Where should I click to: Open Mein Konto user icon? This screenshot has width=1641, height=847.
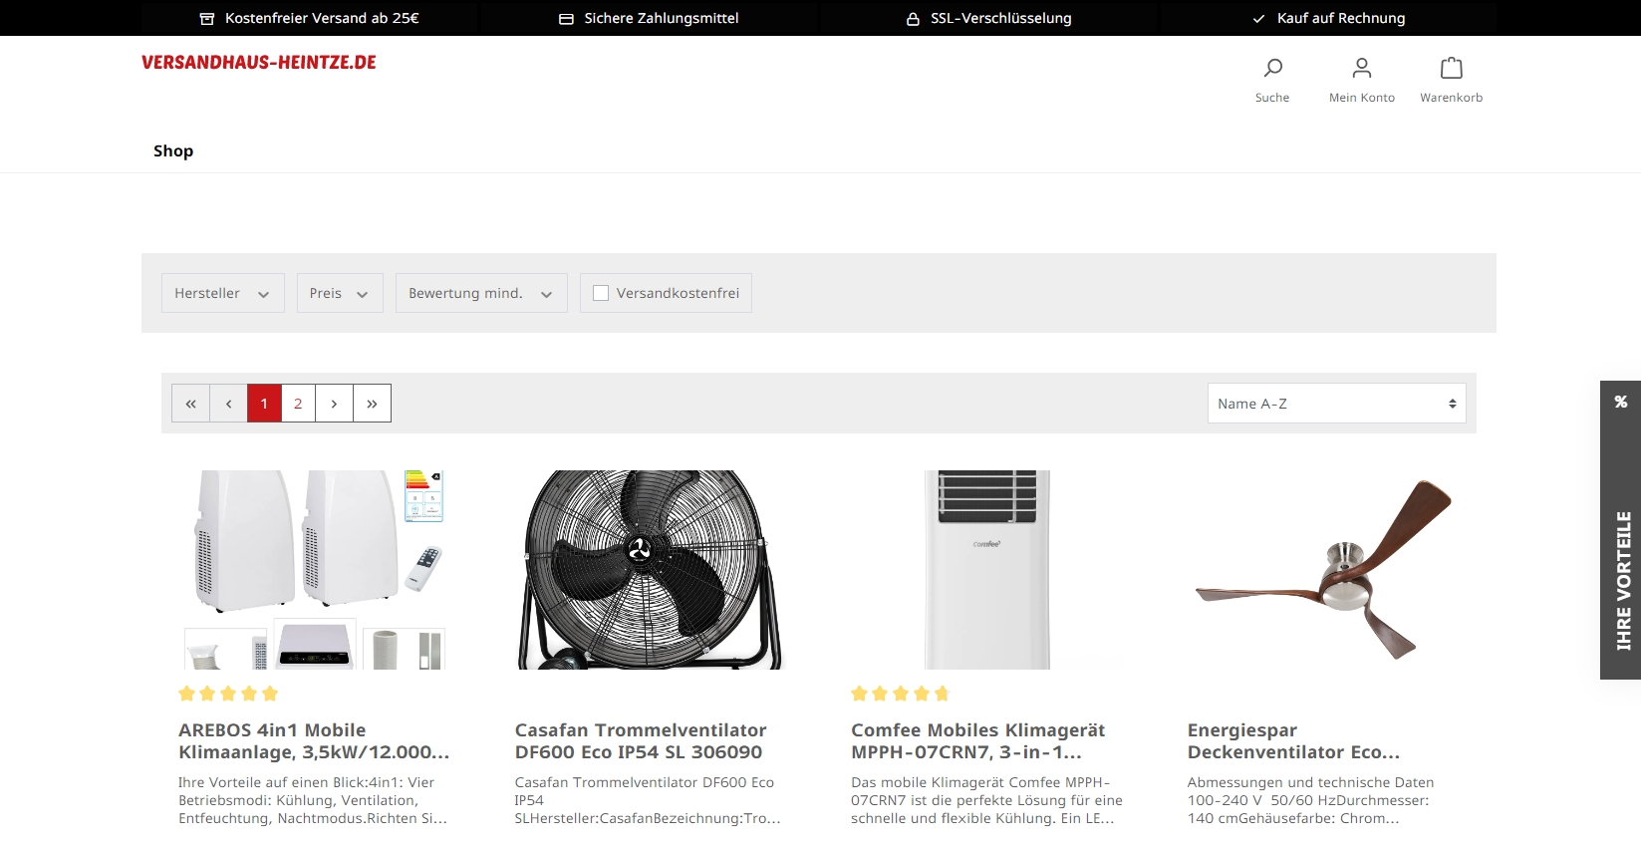point(1362,68)
